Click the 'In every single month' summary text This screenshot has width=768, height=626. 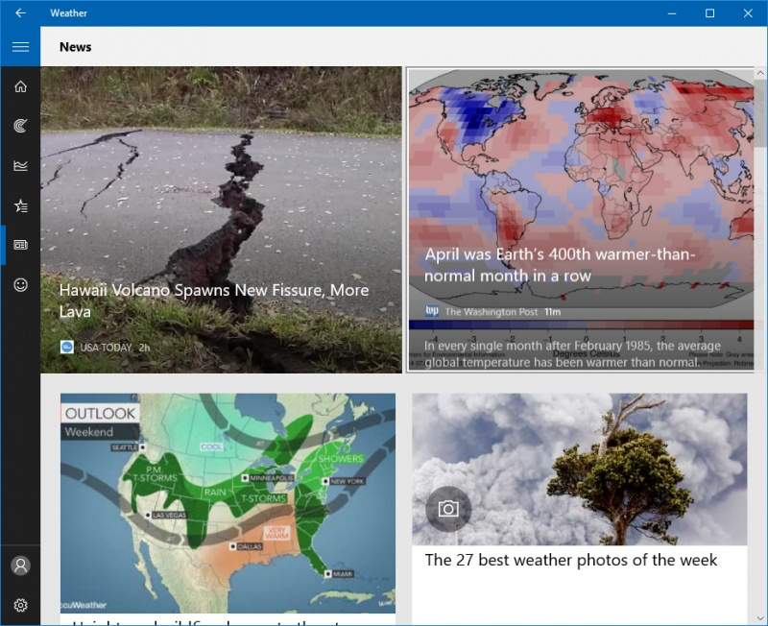(572, 353)
